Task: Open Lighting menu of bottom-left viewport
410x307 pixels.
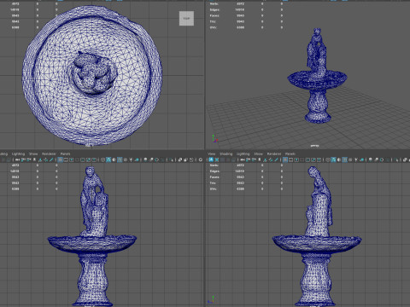Action: pos(18,153)
